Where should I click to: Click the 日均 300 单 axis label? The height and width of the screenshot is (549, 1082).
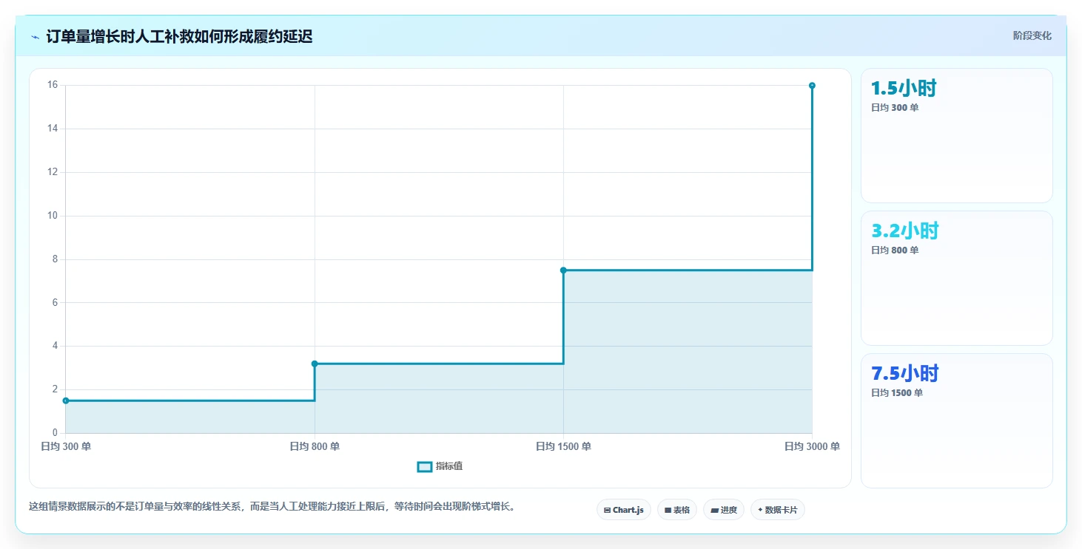pyautogui.click(x=66, y=446)
